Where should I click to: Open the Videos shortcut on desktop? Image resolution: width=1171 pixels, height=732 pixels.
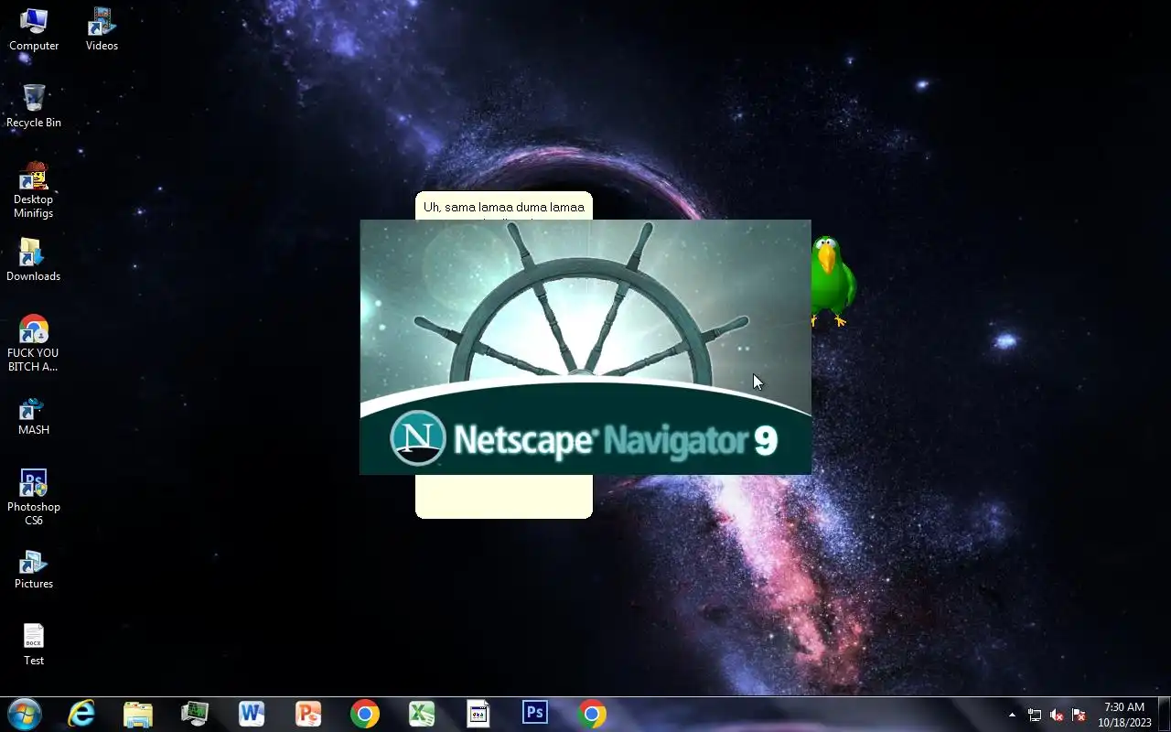(x=102, y=29)
